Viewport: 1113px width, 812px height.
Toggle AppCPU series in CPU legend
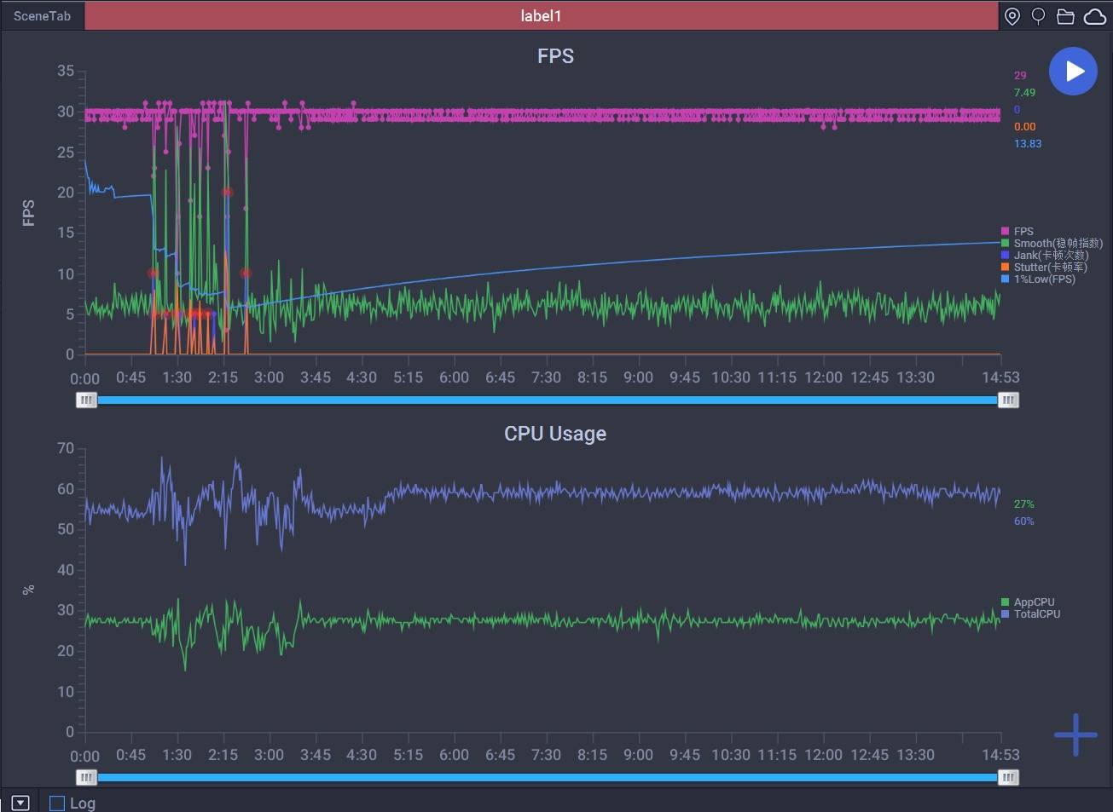[1033, 602]
